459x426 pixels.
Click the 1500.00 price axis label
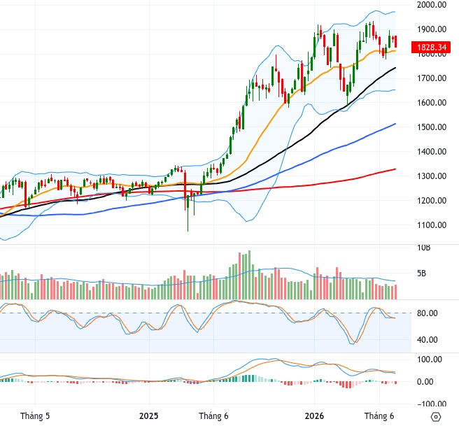432,127
